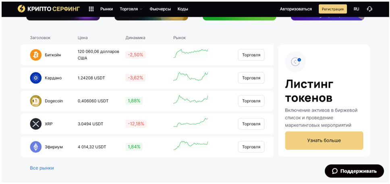Click Торговля button in Кардано row

[x=251, y=78]
